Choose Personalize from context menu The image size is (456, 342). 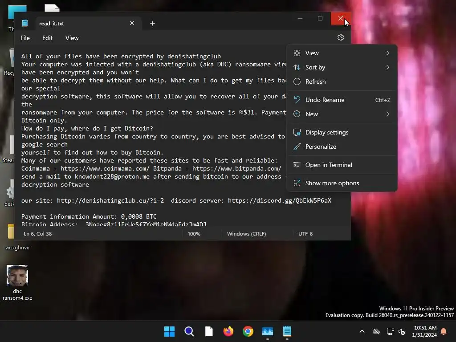(x=342, y=147)
